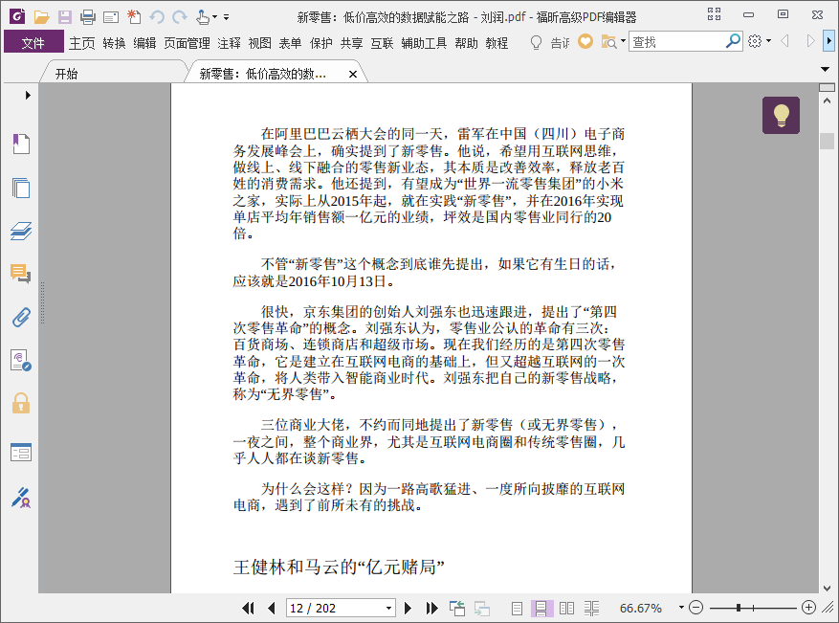Open the 辅助工具 ribbon tab
839x623 pixels.
(424, 43)
